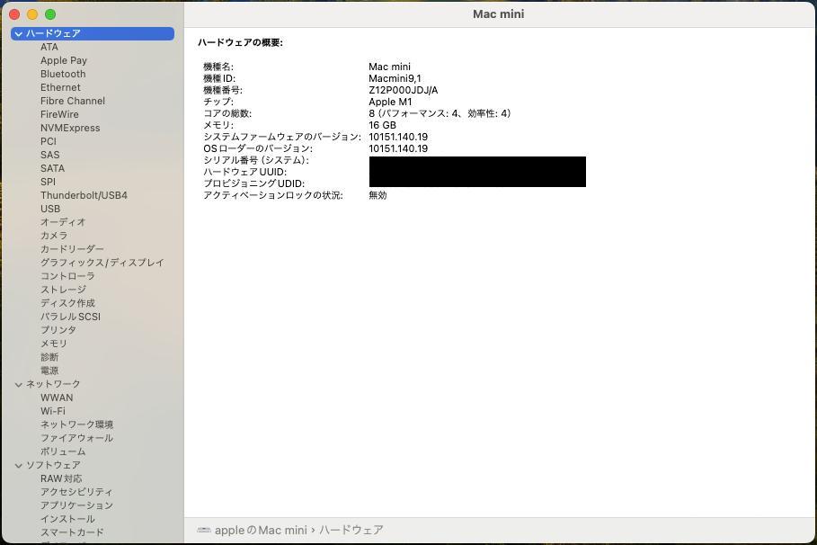Click the core count value text
This screenshot has height=545, width=817.
point(440,113)
